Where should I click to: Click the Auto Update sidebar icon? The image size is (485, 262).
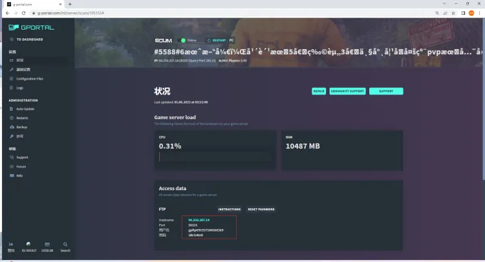(x=11, y=109)
